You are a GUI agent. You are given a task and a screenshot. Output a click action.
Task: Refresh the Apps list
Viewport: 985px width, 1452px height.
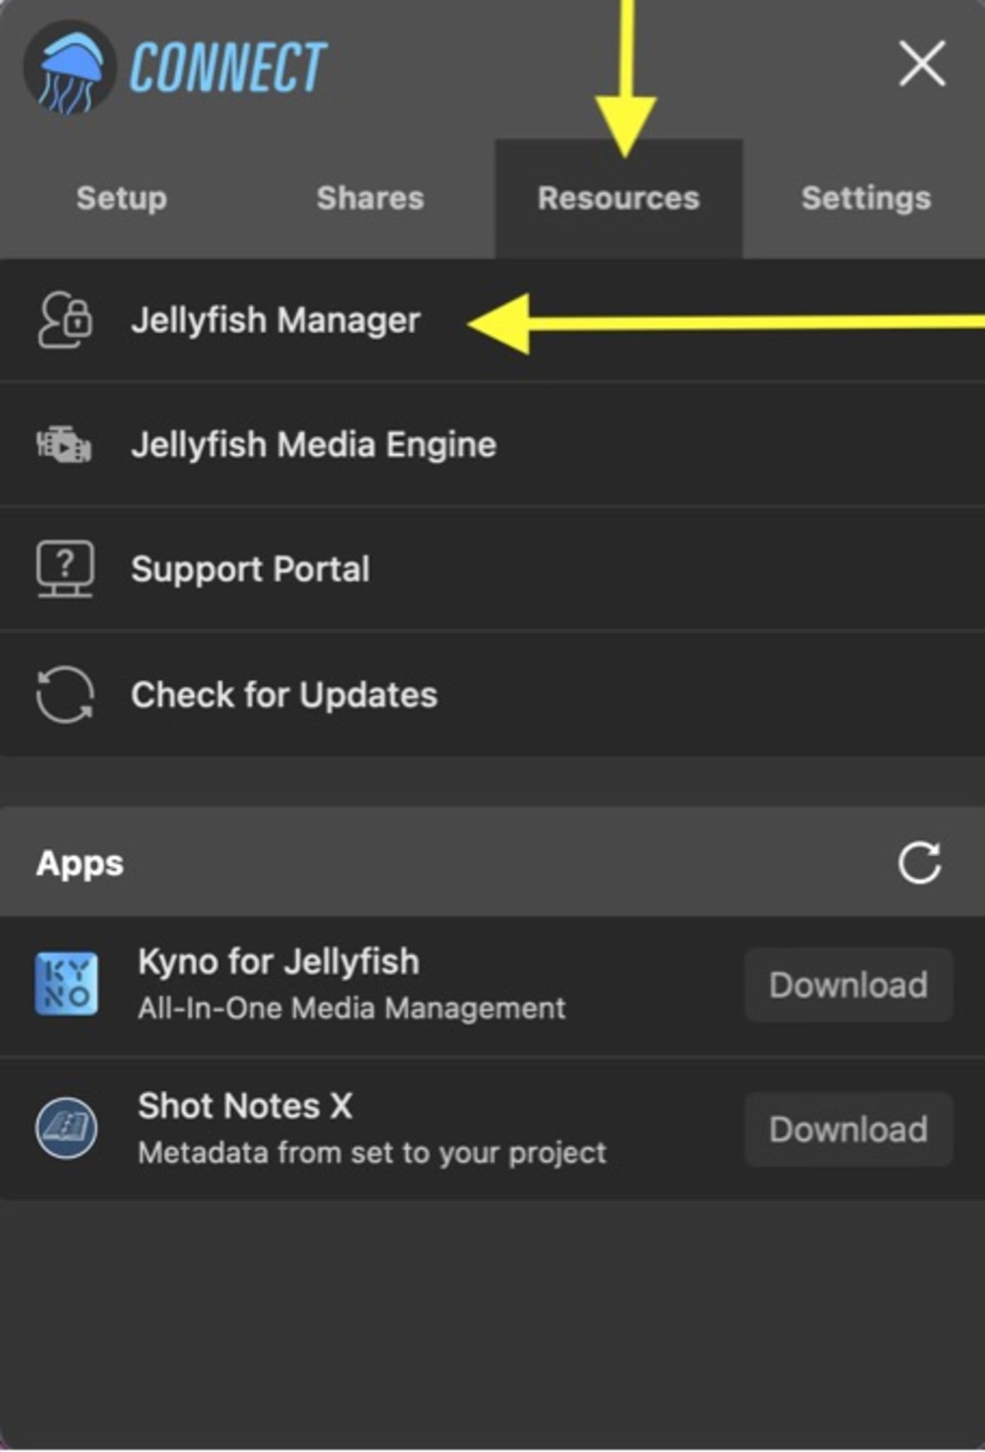(919, 862)
